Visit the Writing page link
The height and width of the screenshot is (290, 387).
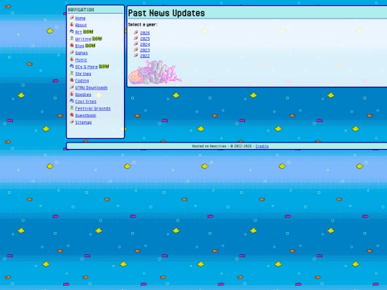pos(83,39)
